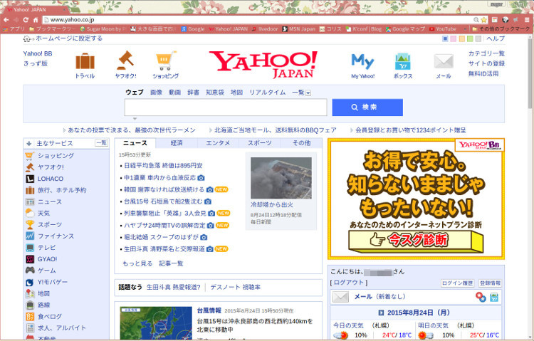The image size is (534, 341).
Task: Click the sidebar ニュース newspaper icon
Action: [x=30, y=201]
